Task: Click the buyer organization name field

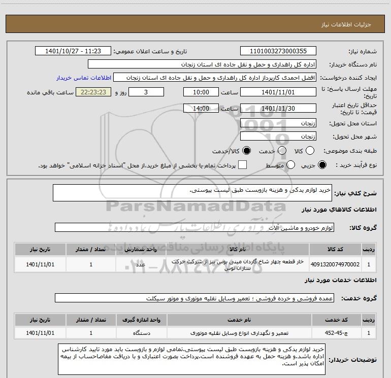Action: click(x=202, y=64)
